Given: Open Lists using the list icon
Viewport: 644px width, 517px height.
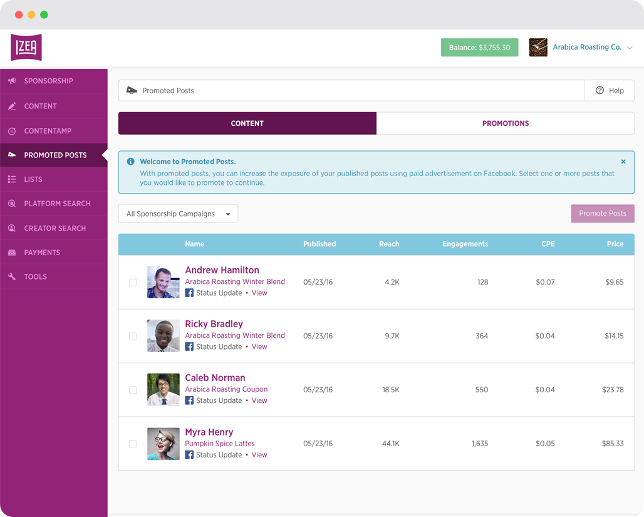Looking at the screenshot, I should tap(12, 180).
